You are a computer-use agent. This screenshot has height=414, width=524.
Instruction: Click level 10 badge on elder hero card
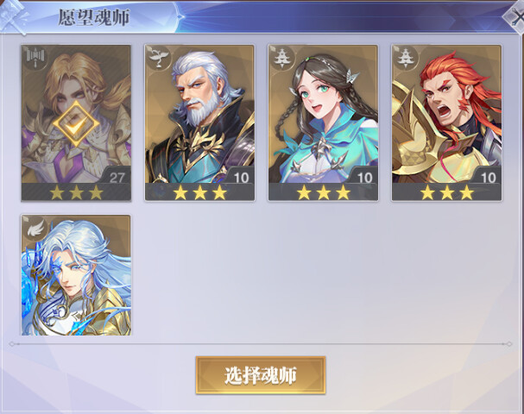[x=241, y=177]
